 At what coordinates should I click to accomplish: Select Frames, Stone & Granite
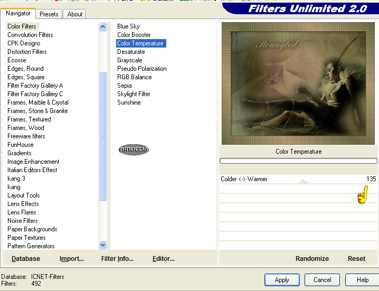coord(37,111)
